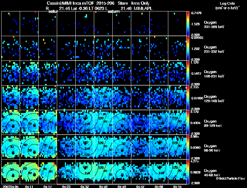247x188 pixels.
Task: Select the 04:11 time label on the axis
Action: coord(29,186)
